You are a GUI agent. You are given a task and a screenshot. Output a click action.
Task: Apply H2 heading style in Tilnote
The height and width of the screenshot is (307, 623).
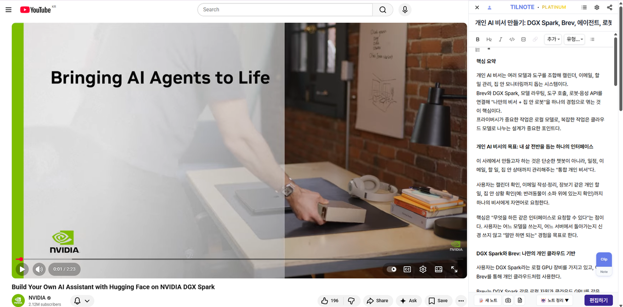click(489, 39)
